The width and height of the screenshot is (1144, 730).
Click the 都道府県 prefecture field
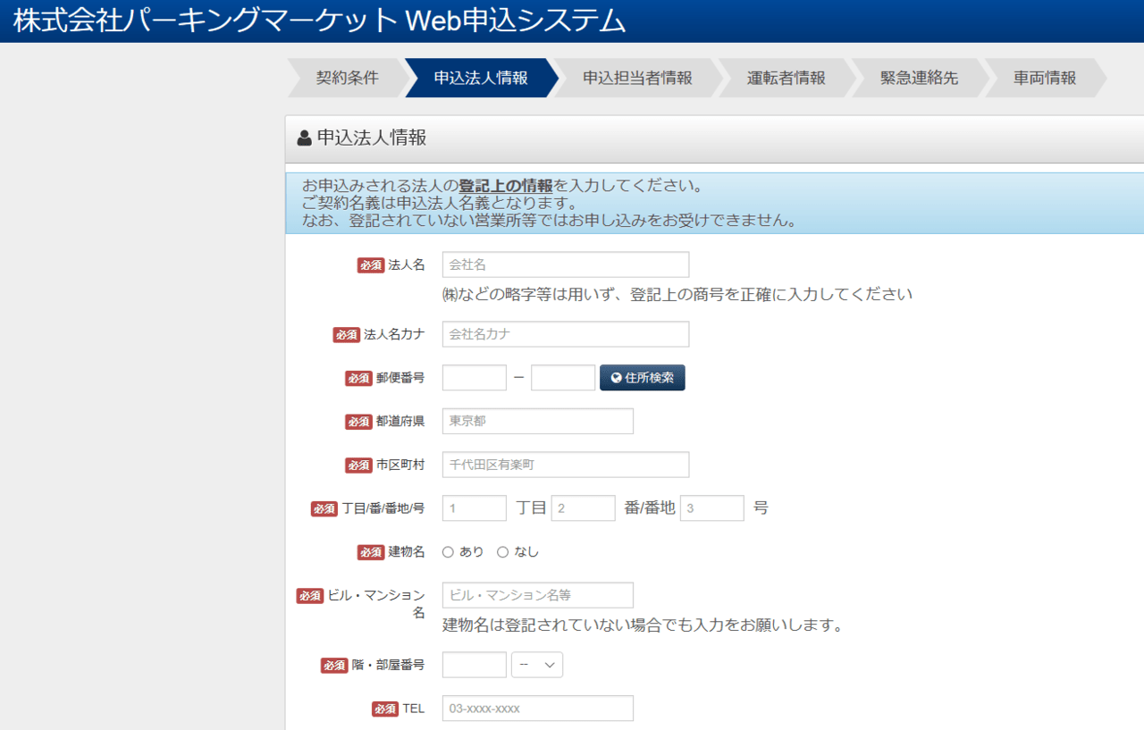[536, 421]
